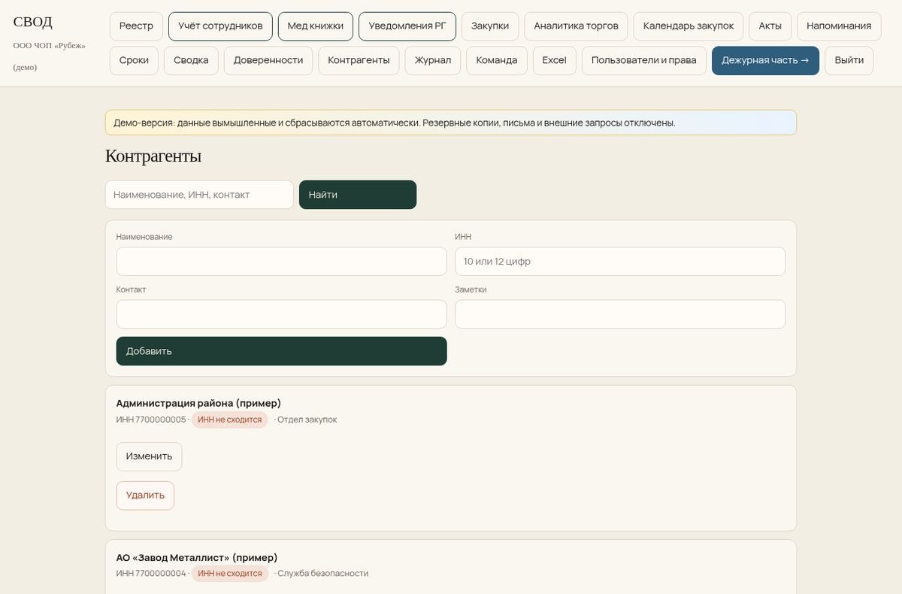
Task: Click the Контрагенты page heading
Action: 153,156
